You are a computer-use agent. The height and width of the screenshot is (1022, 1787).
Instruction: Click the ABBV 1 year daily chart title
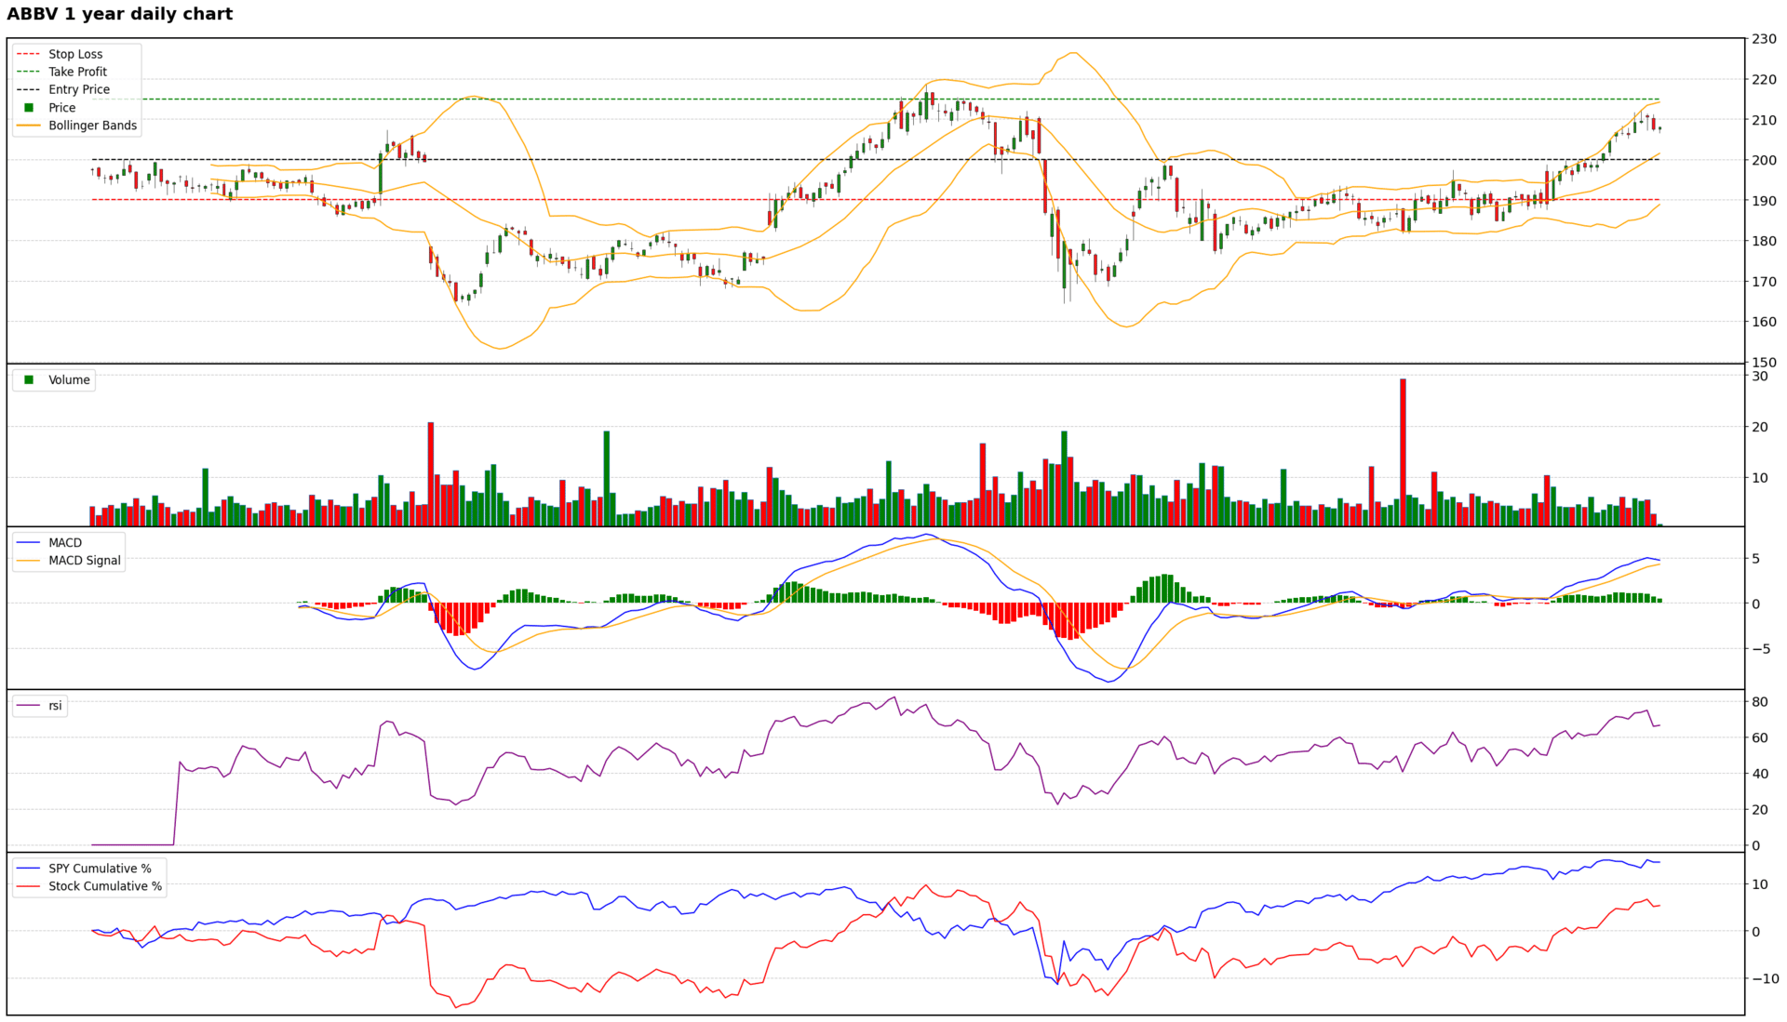pos(119,14)
